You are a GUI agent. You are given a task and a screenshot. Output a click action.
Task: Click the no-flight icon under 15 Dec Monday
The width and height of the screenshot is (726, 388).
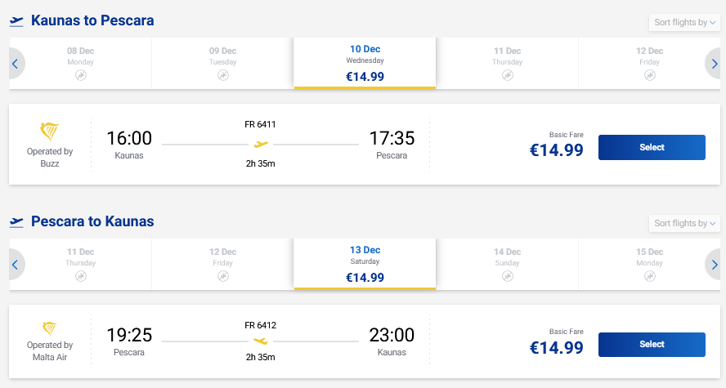pos(649,276)
